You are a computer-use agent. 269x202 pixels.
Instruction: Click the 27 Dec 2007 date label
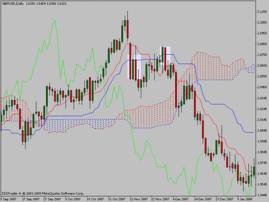[224, 199]
